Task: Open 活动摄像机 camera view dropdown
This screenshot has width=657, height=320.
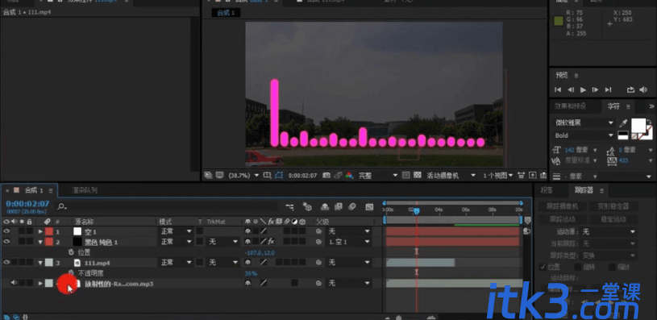Action: point(451,175)
